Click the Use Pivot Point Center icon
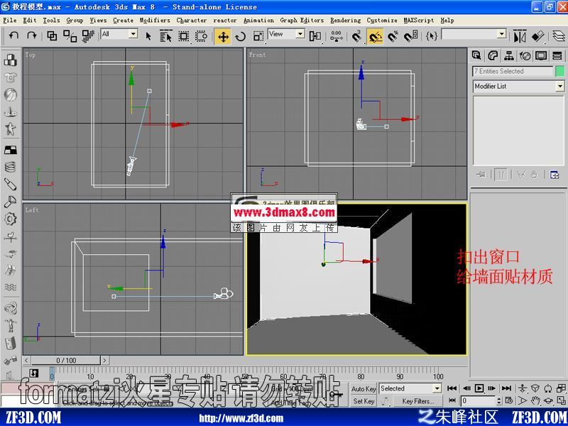Viewport: 568px width, 426px height. (x=315, y=36)
